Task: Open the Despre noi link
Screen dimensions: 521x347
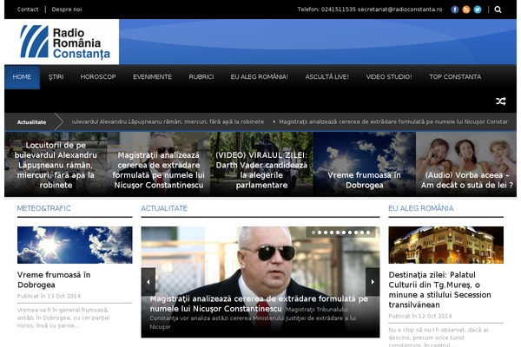Action: click(67, 10)
